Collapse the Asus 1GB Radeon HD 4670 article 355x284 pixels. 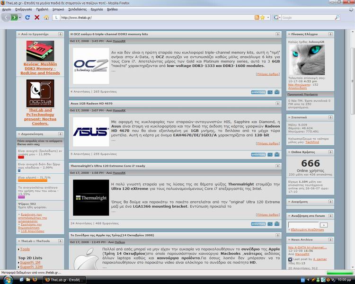(x=278, y=104)
